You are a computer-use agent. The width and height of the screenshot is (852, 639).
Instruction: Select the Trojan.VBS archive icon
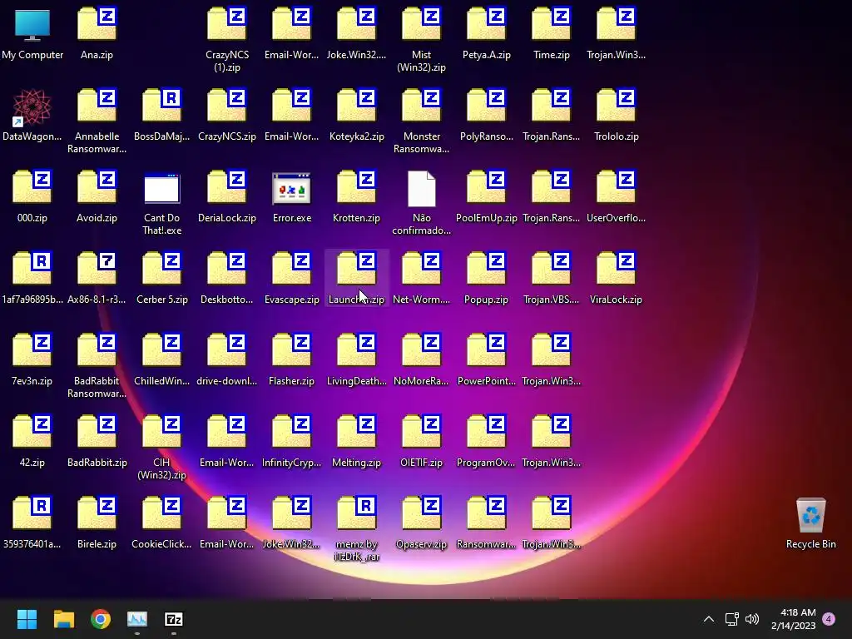click(551, 269)
